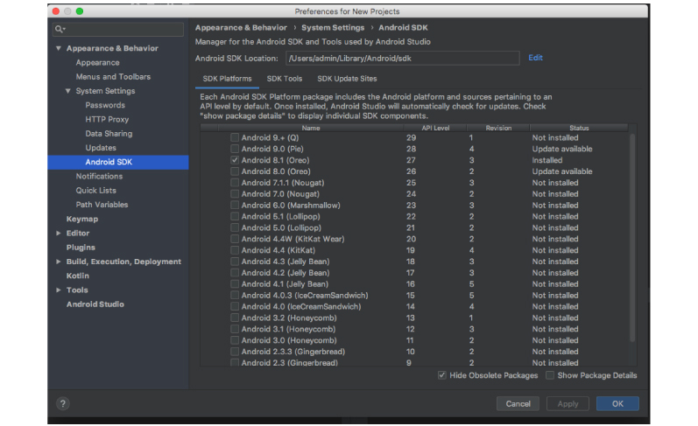Image resolution: width=698 pixels, height=426 pixels.
Task: Open the Plugins settings page
Action: pyautogui.click(x=81, y=248)
